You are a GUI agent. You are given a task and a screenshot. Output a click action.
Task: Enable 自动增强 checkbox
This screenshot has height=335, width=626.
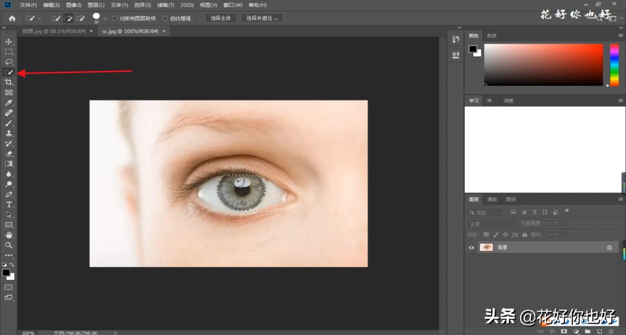tap(165, 18)
